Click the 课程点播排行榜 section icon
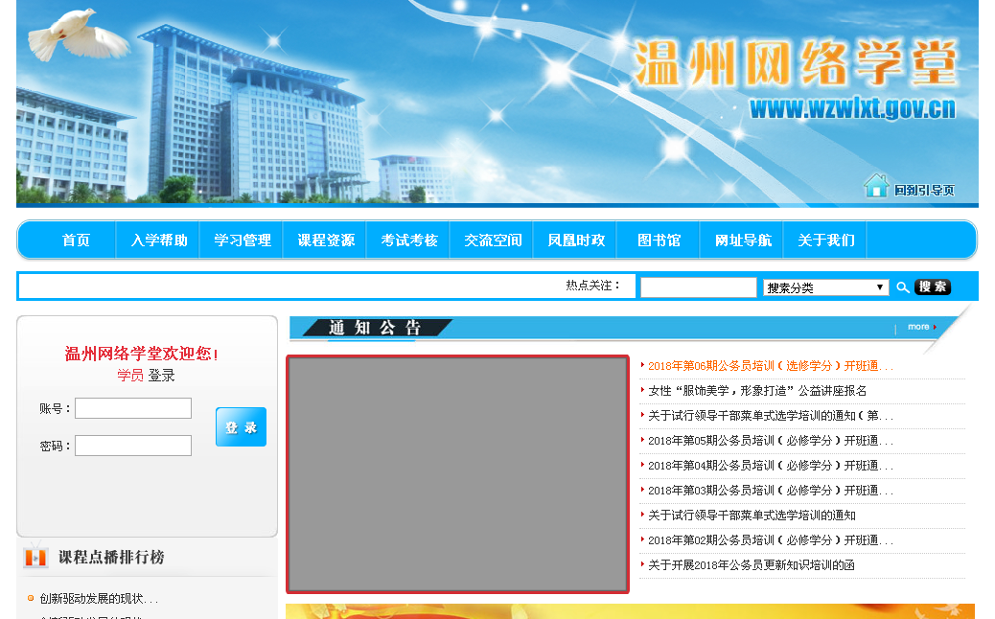Screen dimensions: 995x619 point(35,557)
